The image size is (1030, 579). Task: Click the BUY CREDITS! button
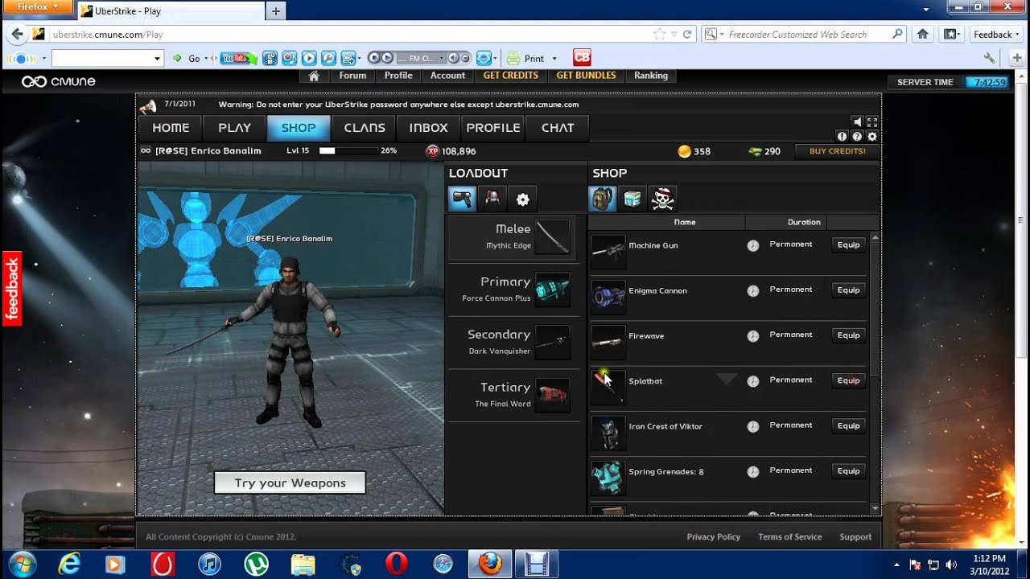click(x=837, y=151)
